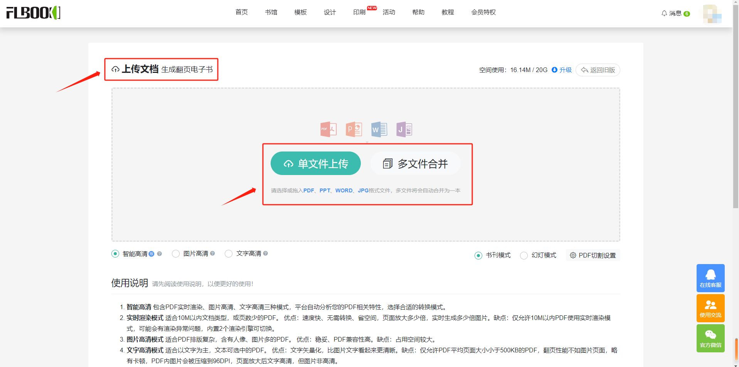Open 官方微信 floating button
This screenshot has height=367, width=739.
710,338
